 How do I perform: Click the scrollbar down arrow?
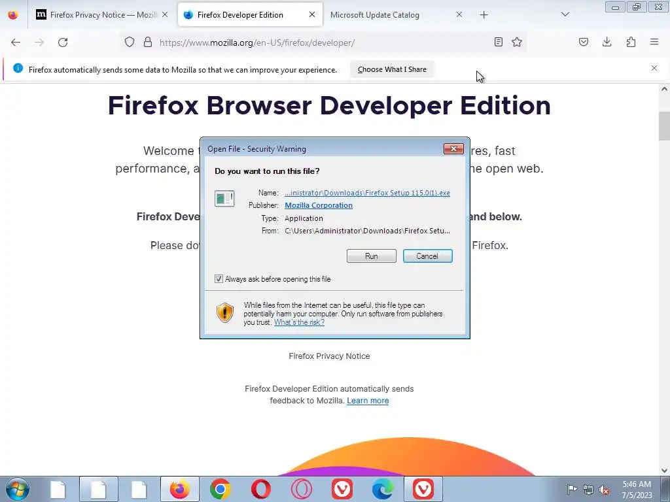click(x=664, y=471)
